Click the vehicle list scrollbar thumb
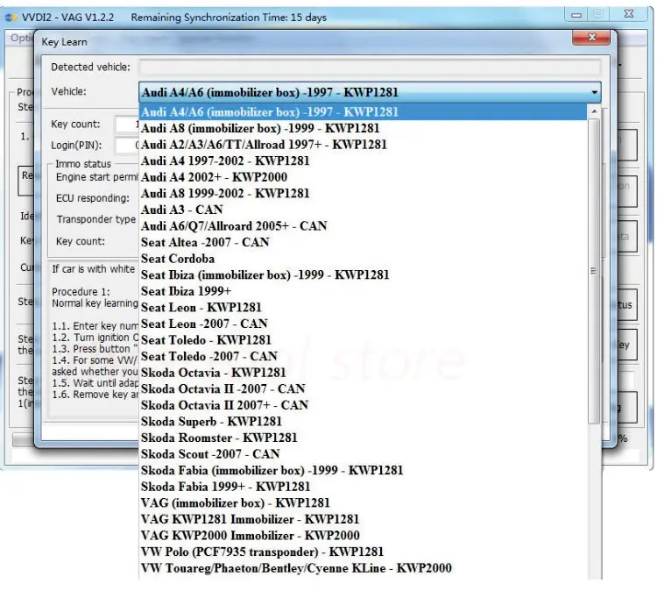The height and width of the screenshot is (591, 657). (594, 271)
